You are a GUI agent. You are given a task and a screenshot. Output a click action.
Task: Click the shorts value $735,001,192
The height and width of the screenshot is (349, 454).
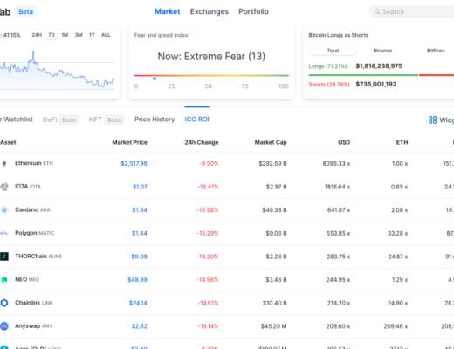point(376,85)
